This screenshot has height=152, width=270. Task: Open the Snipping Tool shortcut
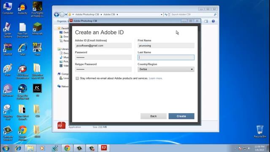point(8,113)
